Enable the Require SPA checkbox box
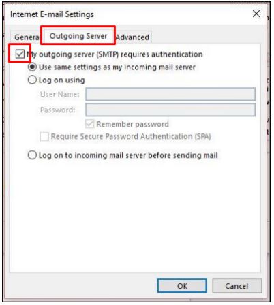The height and width of the screenshot is (305, 274). click(x=44, y=137)
